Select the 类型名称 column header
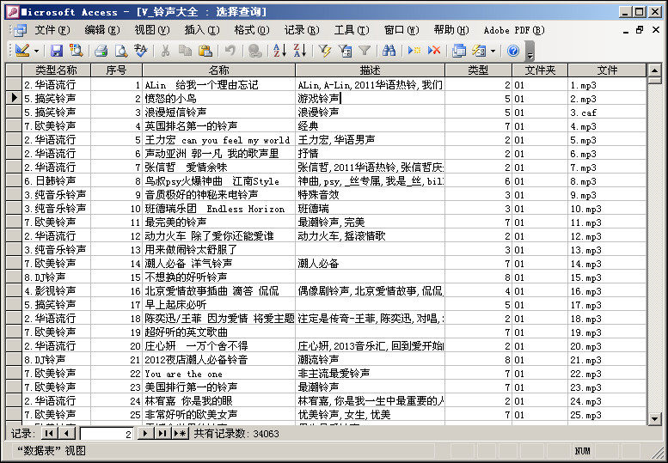This screenshot has height=463, width=668. pyautogui.click(x=56, y=70)
